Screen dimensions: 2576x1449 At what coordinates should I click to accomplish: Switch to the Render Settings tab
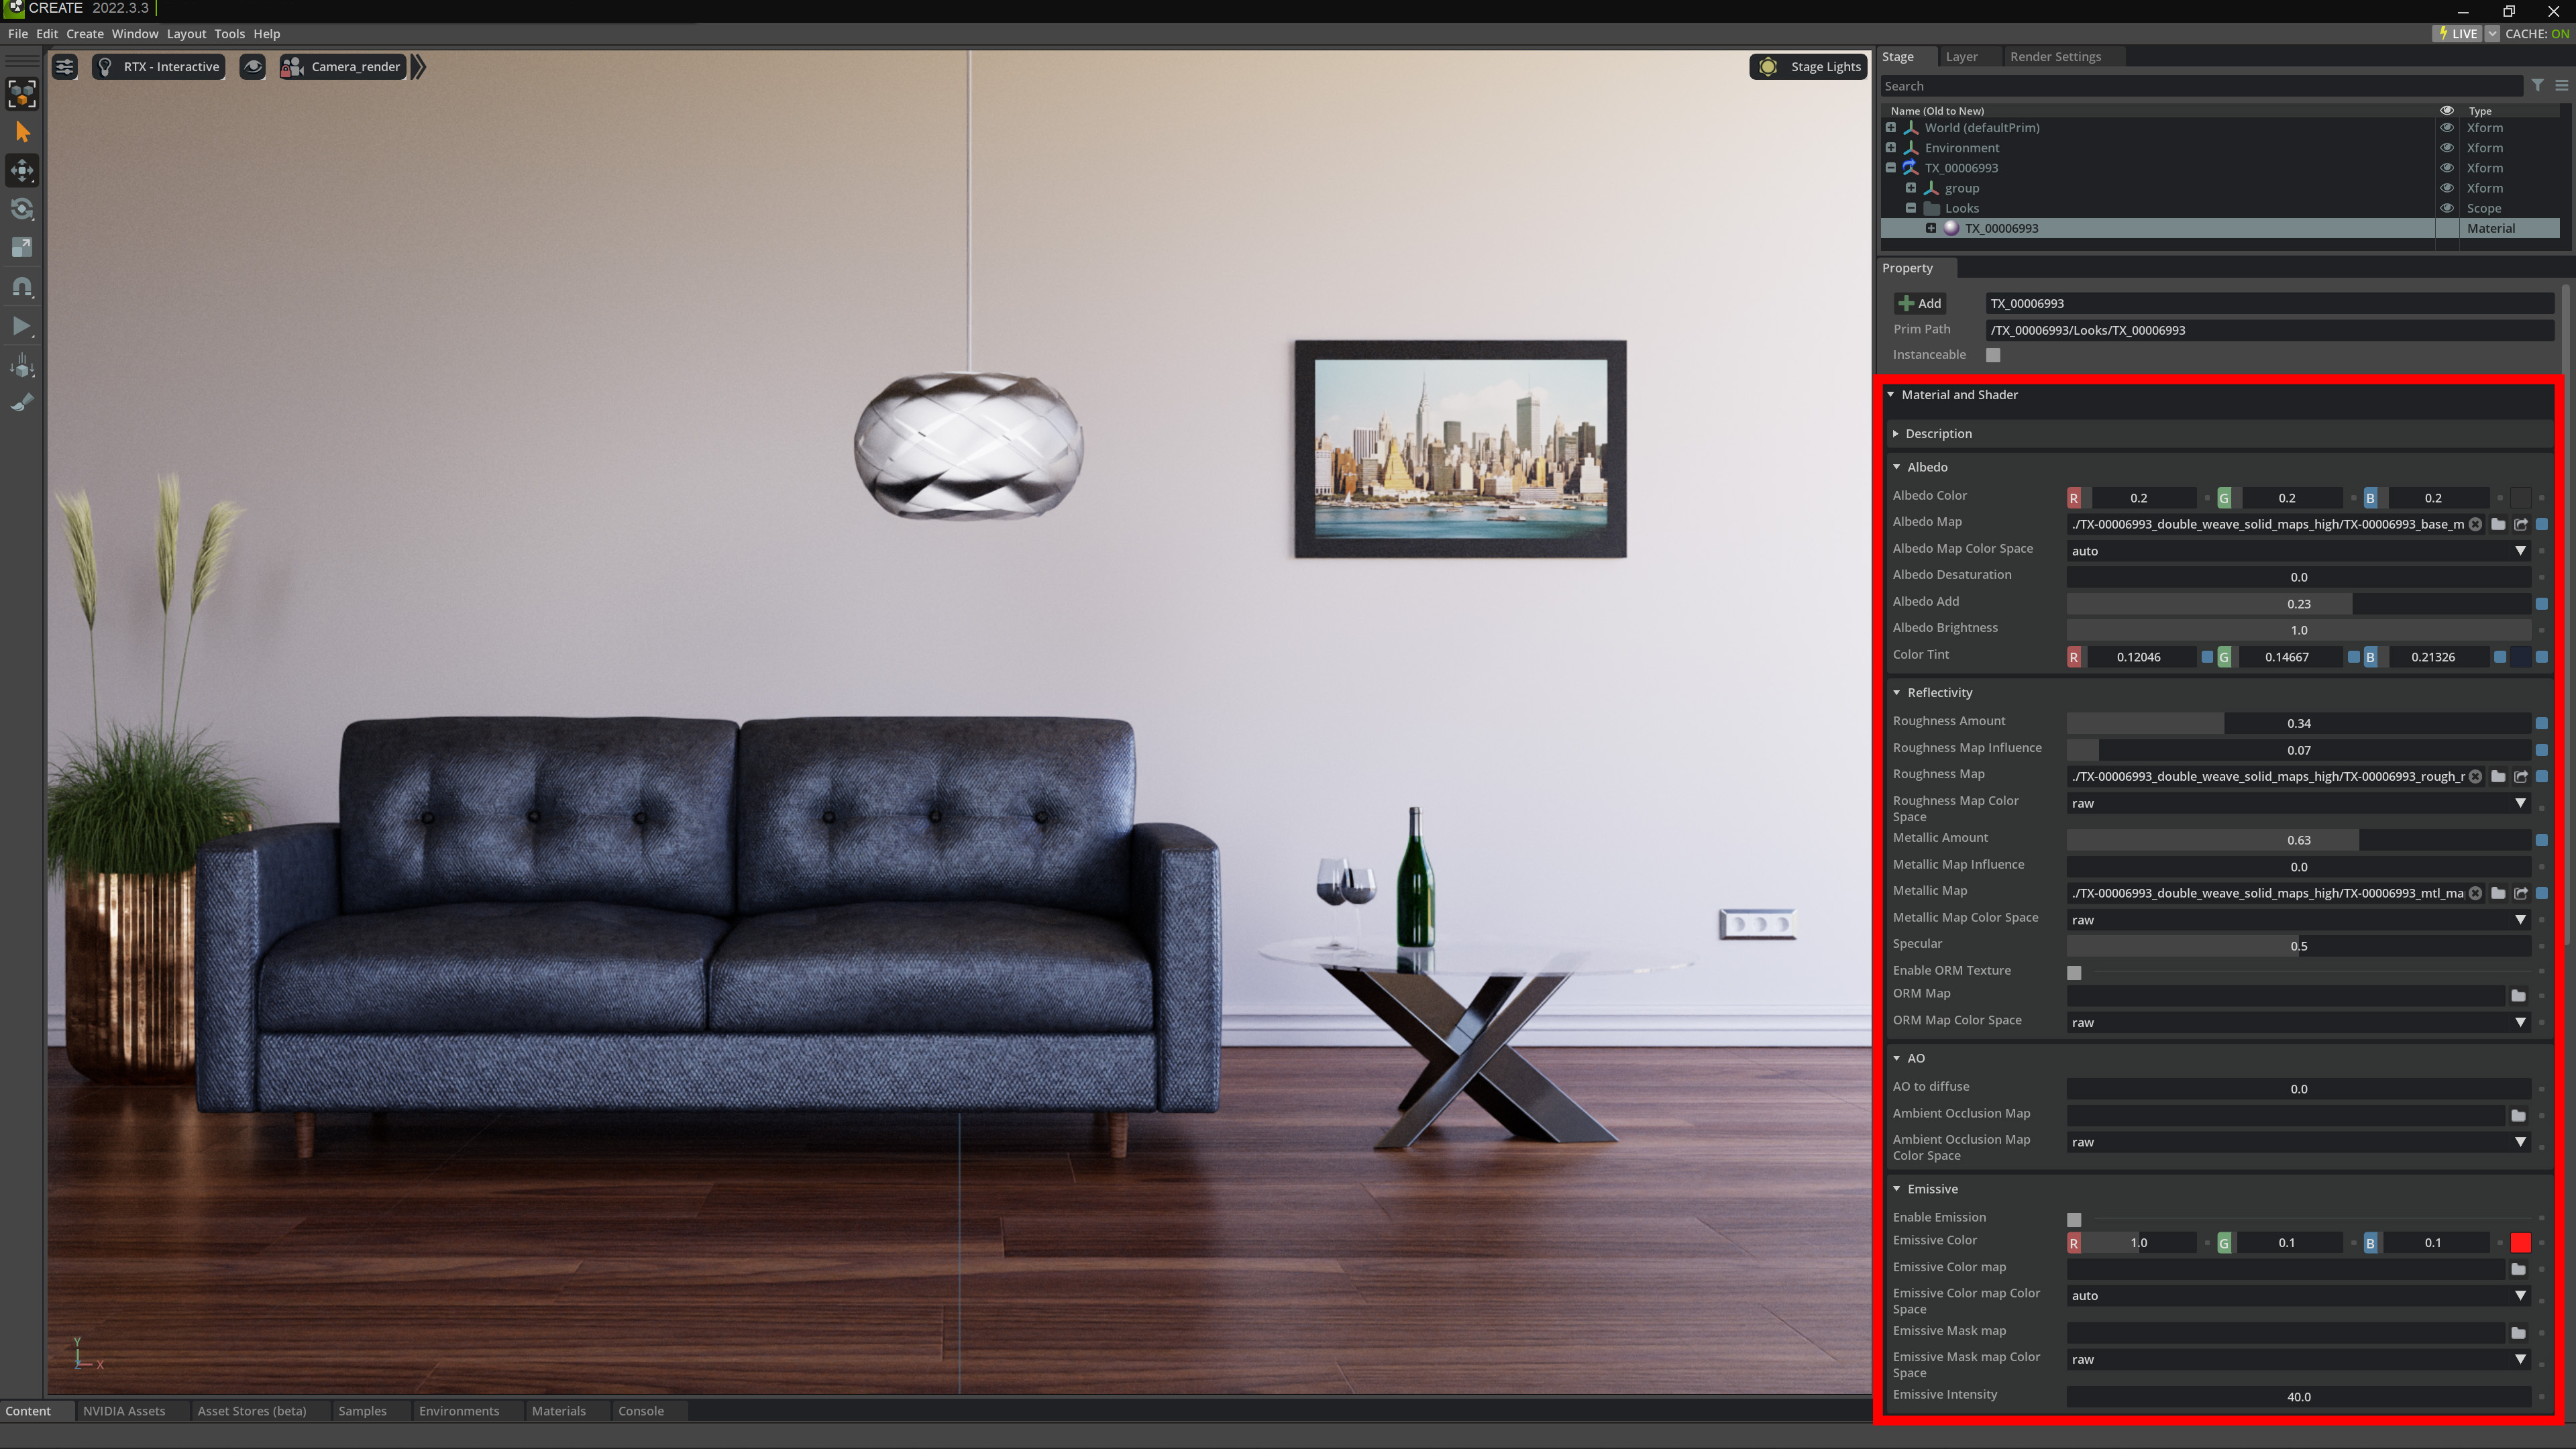tap(2055, 57)
